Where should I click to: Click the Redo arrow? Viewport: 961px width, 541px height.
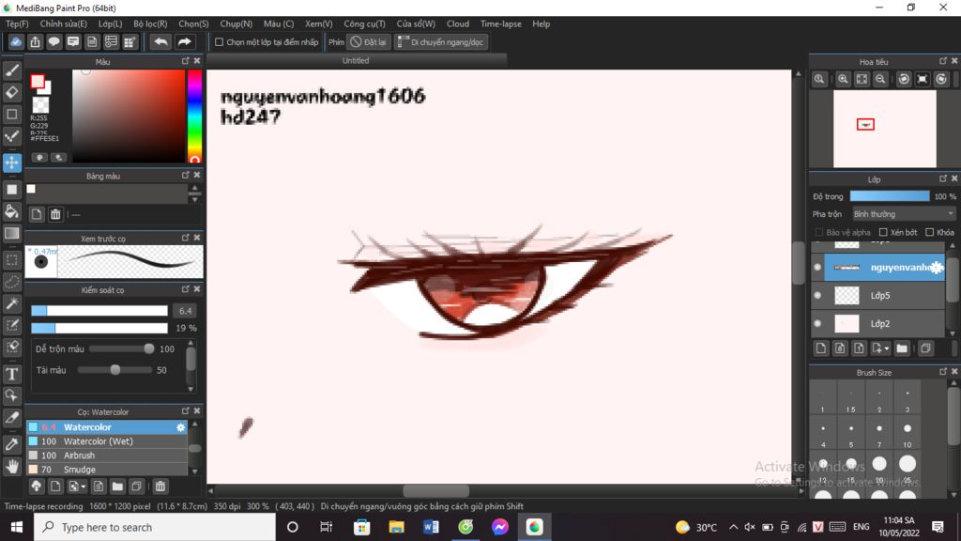[184, 41]
